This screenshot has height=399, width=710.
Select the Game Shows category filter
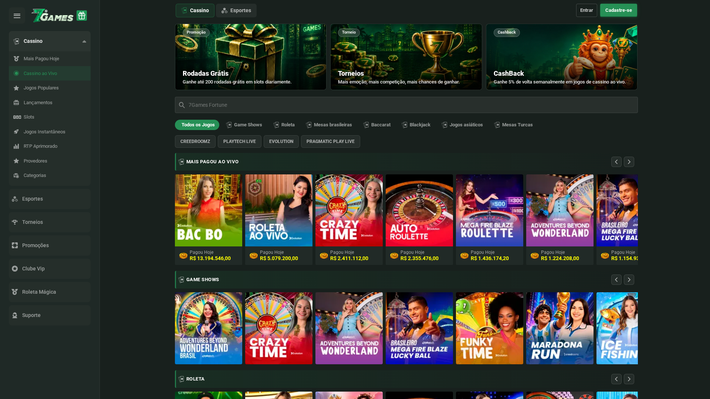(244, 125)
